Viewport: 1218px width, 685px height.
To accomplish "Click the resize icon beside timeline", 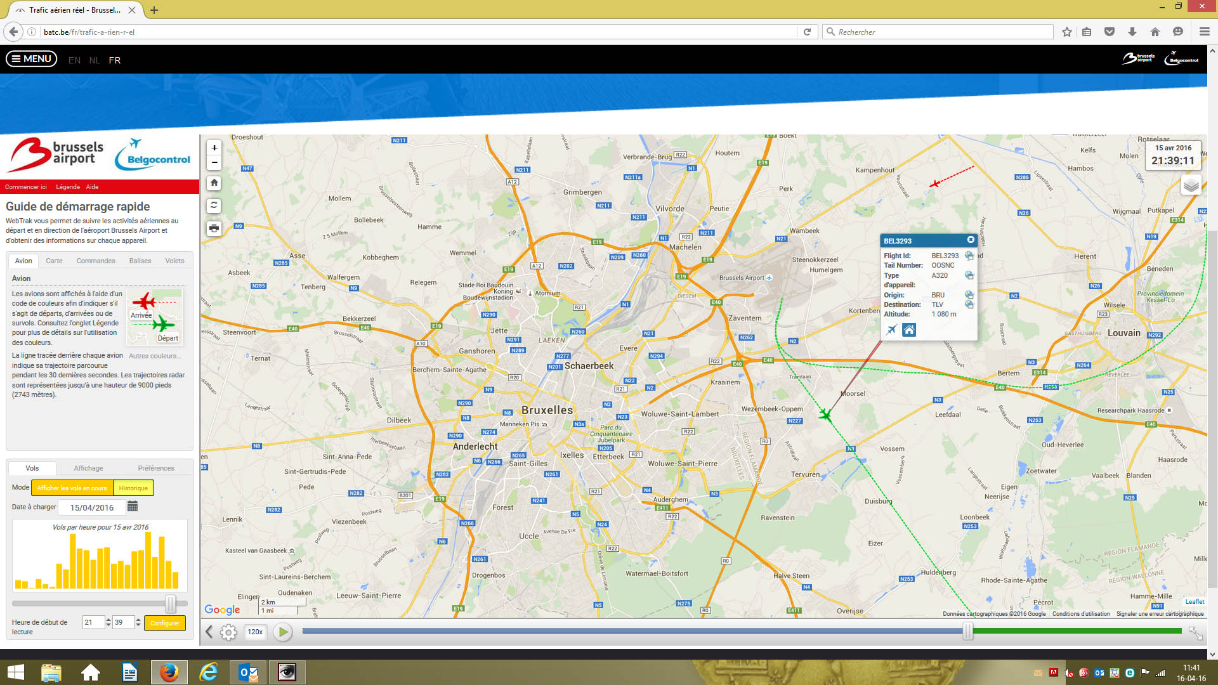I will tap(1195, 632).
